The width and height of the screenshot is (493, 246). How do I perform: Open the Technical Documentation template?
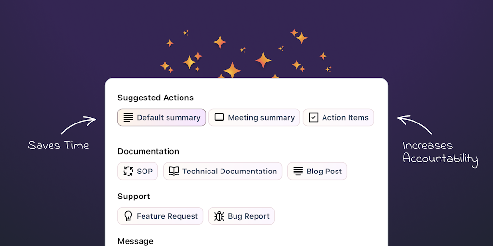click(229, 172)
